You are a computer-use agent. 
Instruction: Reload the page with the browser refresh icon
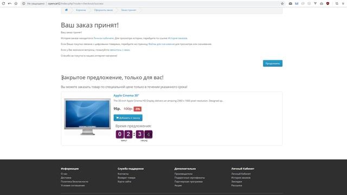(x=3, y=4)
